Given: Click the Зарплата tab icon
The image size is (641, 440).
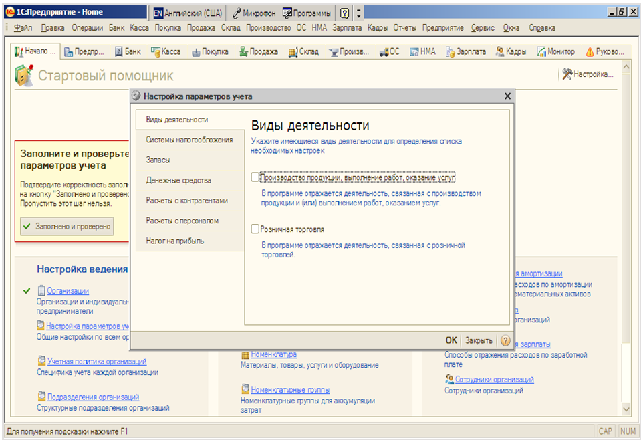Looking at the screenshot, I should (x=450, y=52).
